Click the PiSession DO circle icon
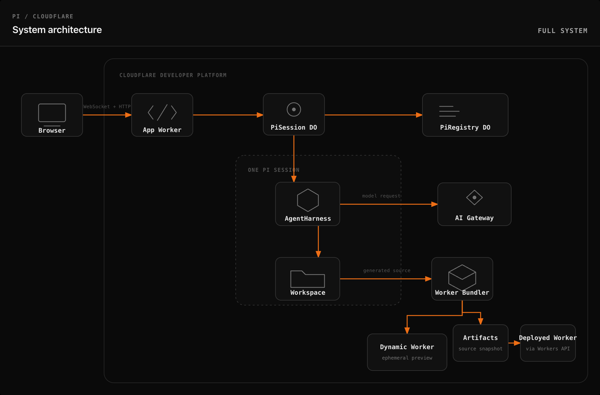Image resolution: width=600 pixels, height=395 pixels. (x=293, y=109)
